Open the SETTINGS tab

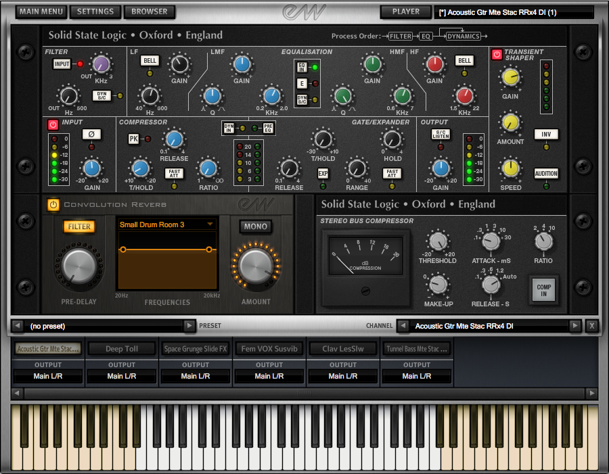click(x=95, y=11)
